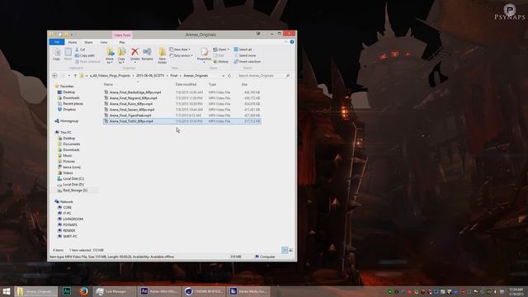Click the Cut command in the ribbon
This screenshot has width=528, height=297.
coord(80,49)
